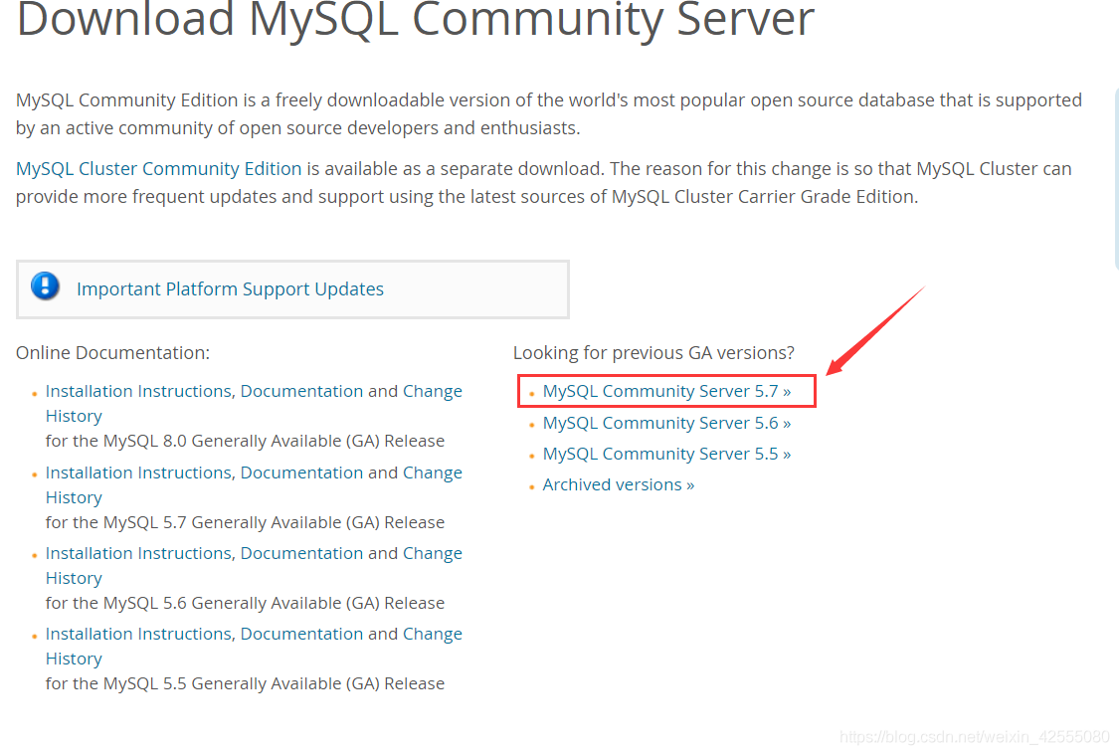1119x755 pixels.
Task: Open Documentation link for MySQL 5.5 release
Action: [301, 634]
